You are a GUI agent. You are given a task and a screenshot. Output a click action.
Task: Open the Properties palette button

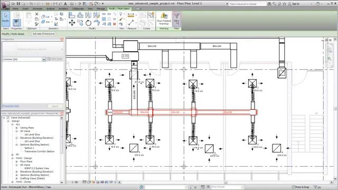pyautogui.click(x=16, y=22)
